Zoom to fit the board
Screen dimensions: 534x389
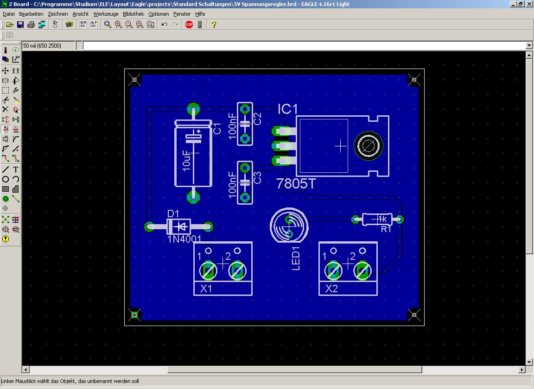point(108,25)
